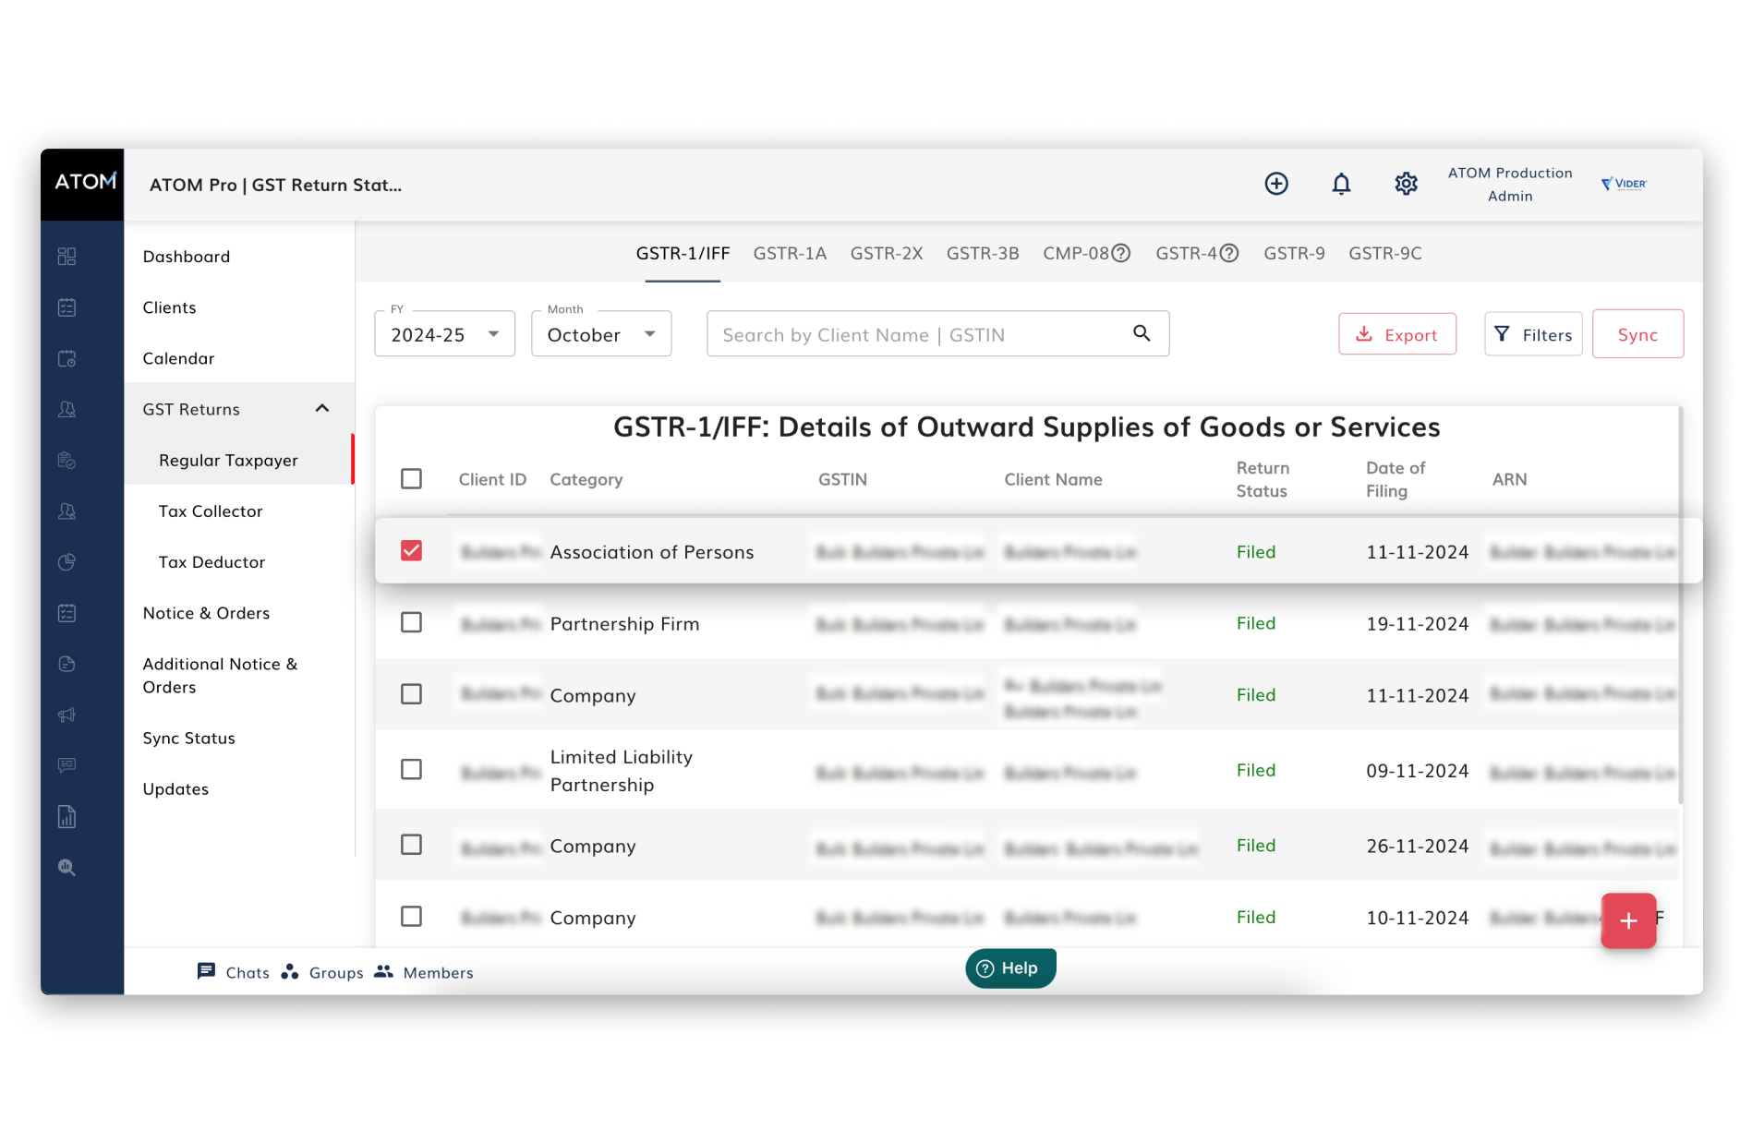Viewport: 1740px width, 1142px height.
Task: Check the Company row filed 26-11-2024
Action: click(x=411, y=844)
